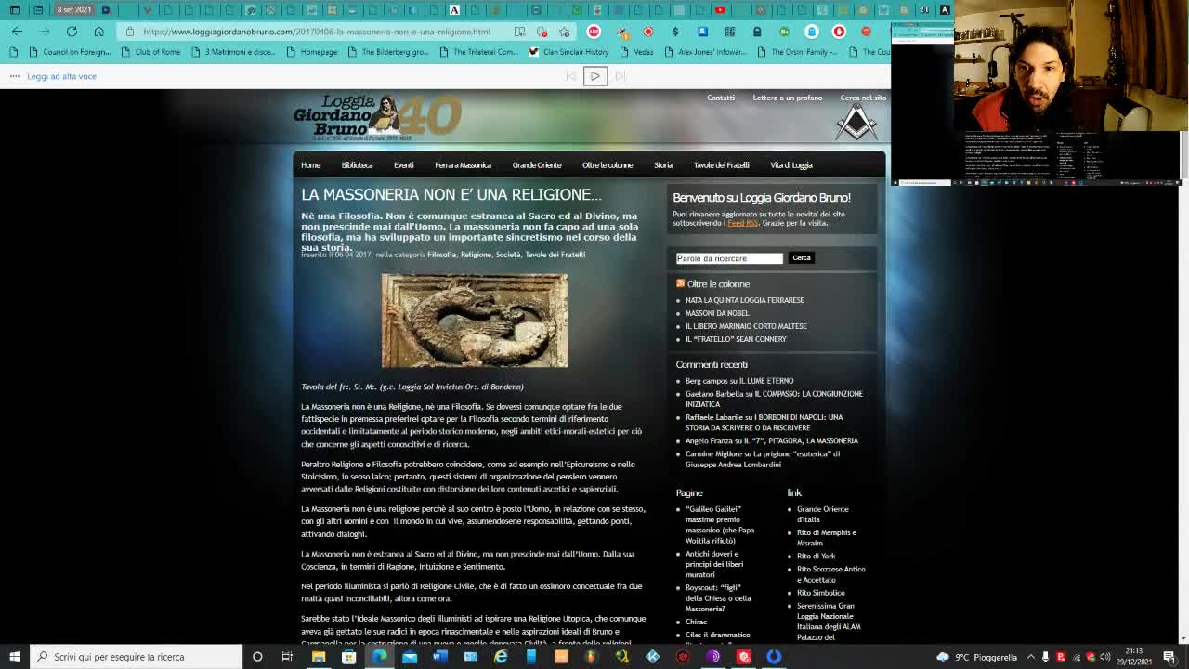This screenshot has width=1189, height=669.
Task: Open IL "FRATELLO" SEAN CONNERY link
Action: pos(736,339)
